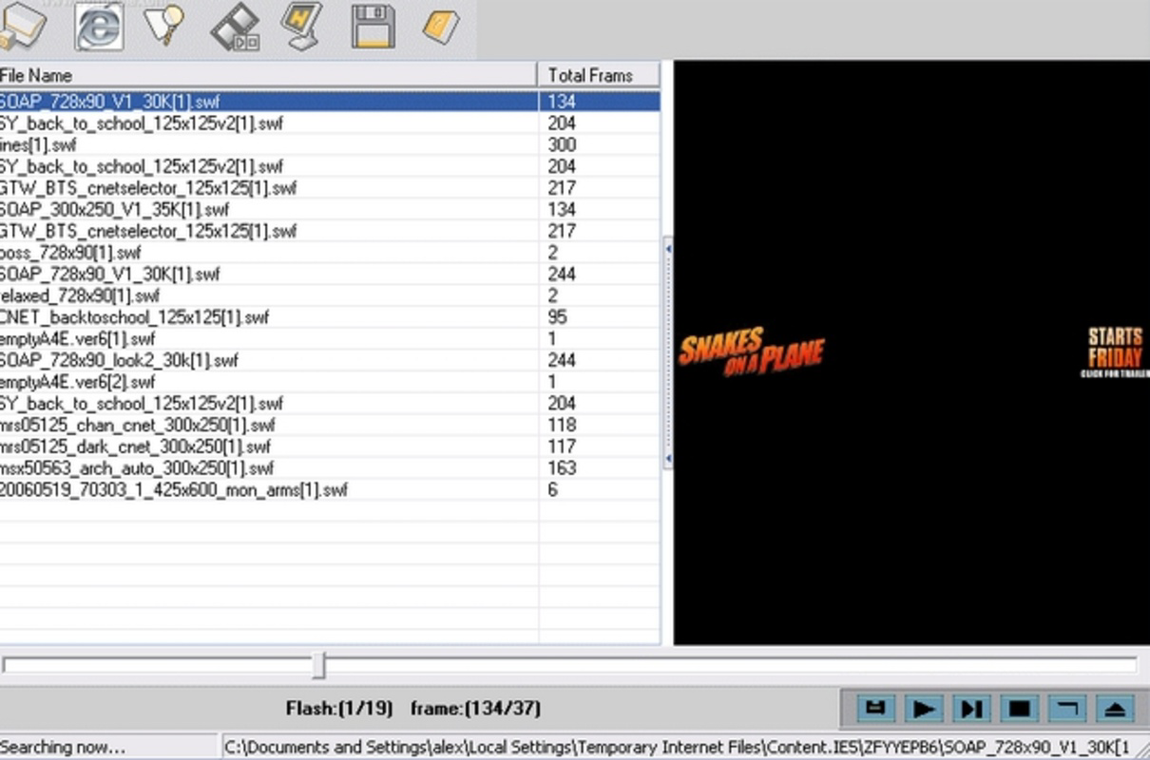Stop the flash playback
1150x760 pixels.
pyautogui.click(x=1019, y=708)
